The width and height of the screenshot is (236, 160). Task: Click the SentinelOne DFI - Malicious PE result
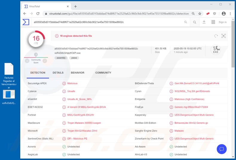click(77, 139)
